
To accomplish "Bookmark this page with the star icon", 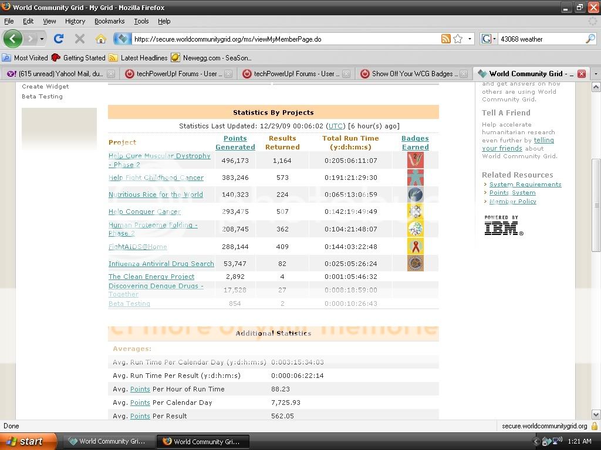I will 458,39.
